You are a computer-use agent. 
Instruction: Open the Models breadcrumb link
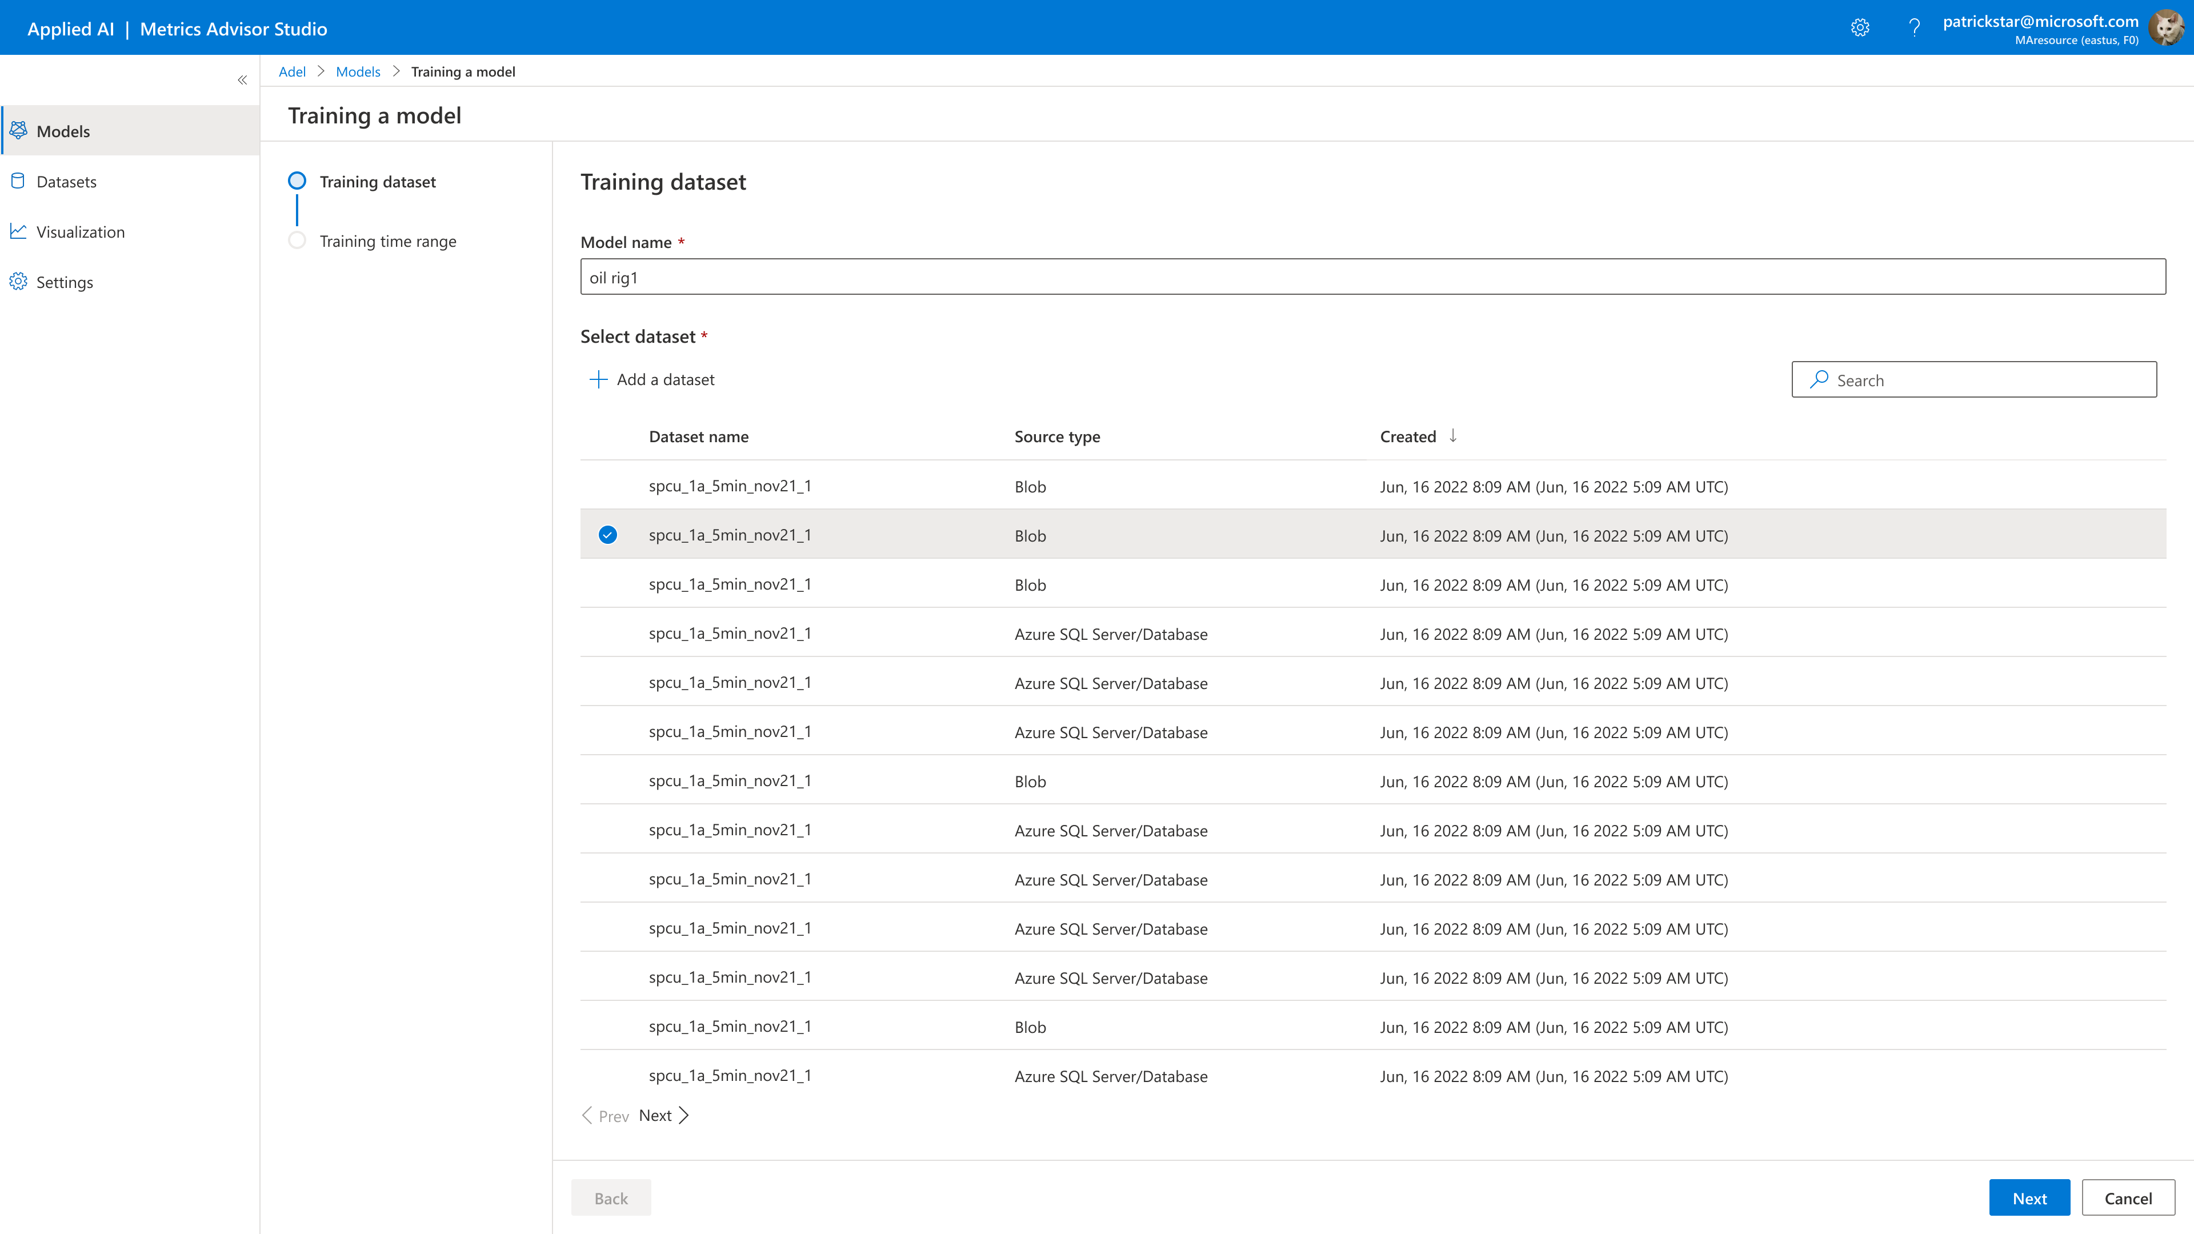(x=358, y=71)
